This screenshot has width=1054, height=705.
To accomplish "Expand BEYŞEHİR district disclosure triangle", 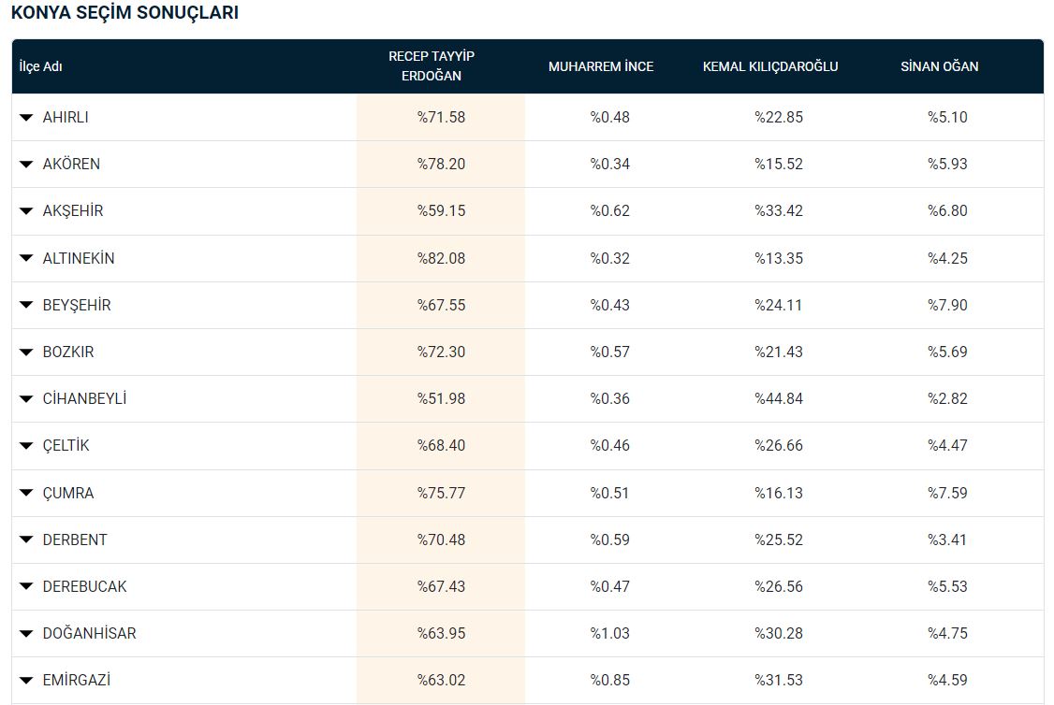I will [x=26, y=306].
